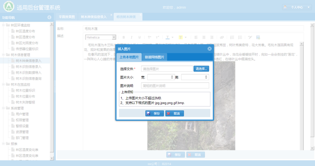Collapse the 功能导航 sidebar panel
The height and width of the screenshot is (166, 315).
49,18
